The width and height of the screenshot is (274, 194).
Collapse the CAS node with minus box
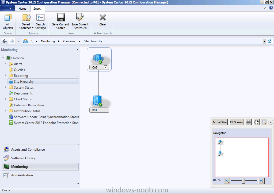(x=105, y=67)
